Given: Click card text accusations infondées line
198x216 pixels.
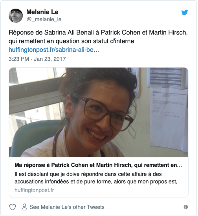Looking at the screenshot, I should pyautogui.click(x=96, y=181).
